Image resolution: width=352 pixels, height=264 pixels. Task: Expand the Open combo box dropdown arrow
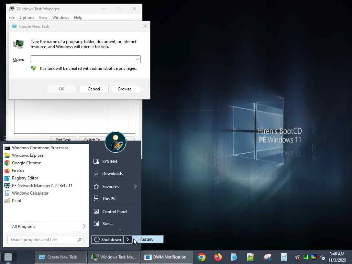tap(137, 59)
